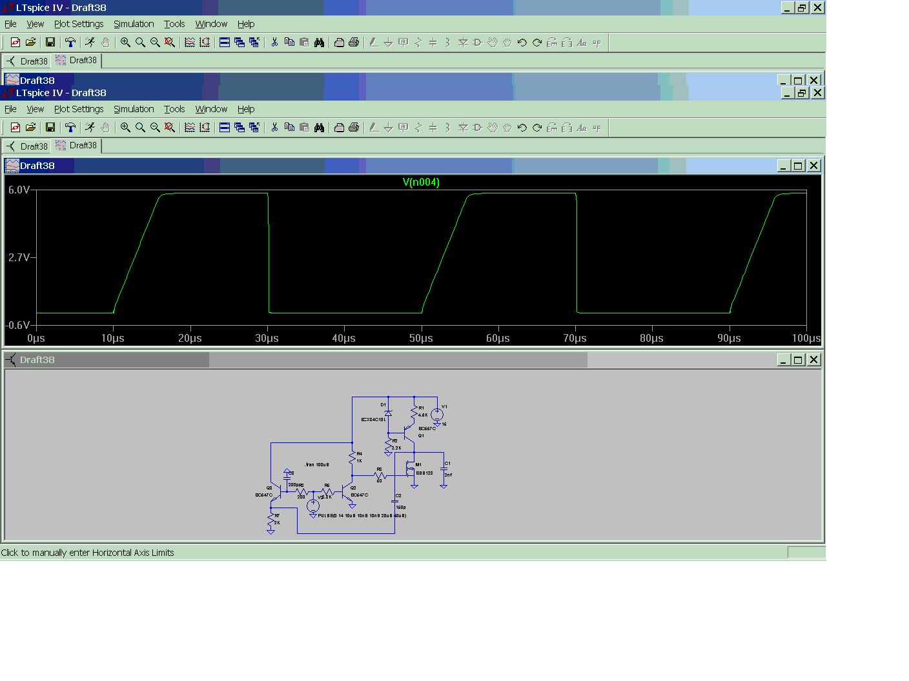Viewport: 909px width, 681px height.
Task: Click the green V(n004) trace label
Action: click(421, 183)
